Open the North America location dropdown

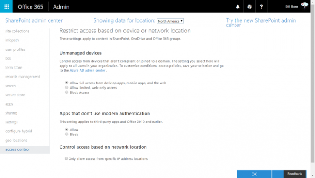pos(170,21)
